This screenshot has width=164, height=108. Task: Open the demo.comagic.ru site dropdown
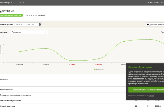[x=10, y=2]
